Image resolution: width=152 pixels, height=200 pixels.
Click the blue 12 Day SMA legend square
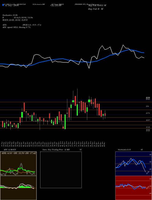point(3,5)
